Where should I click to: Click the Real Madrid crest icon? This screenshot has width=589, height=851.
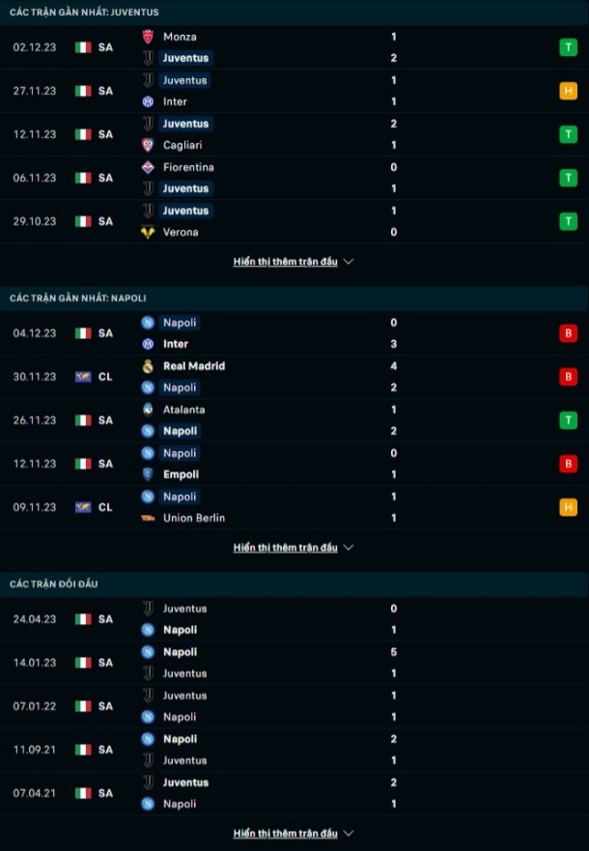(148, 366)
